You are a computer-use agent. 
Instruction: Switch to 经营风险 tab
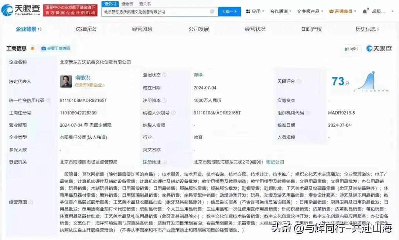click(x=142, y=29)
